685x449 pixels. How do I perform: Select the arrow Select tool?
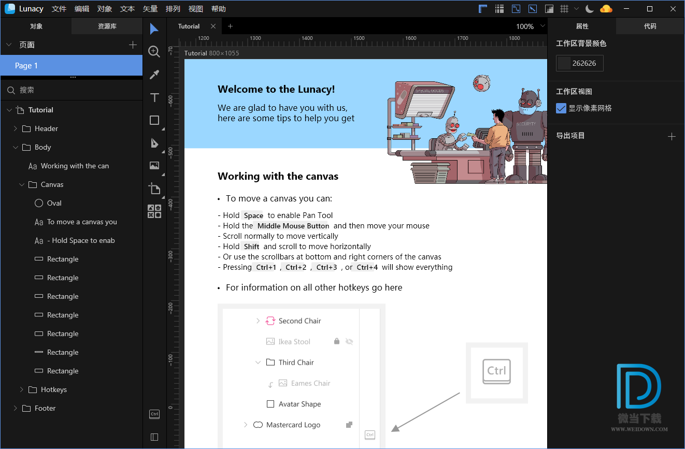point(154,29)
